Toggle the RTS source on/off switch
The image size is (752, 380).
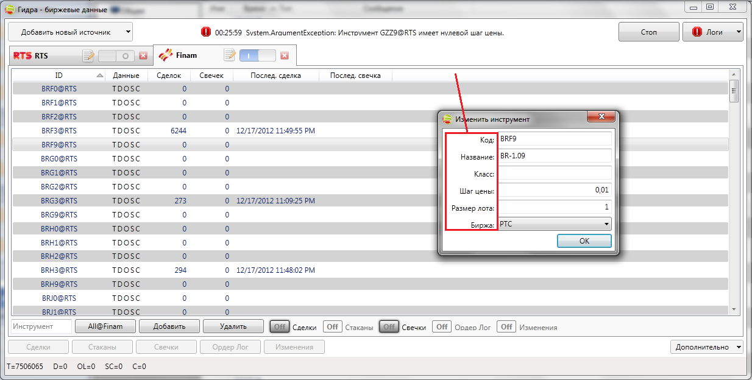click(116, 56)
